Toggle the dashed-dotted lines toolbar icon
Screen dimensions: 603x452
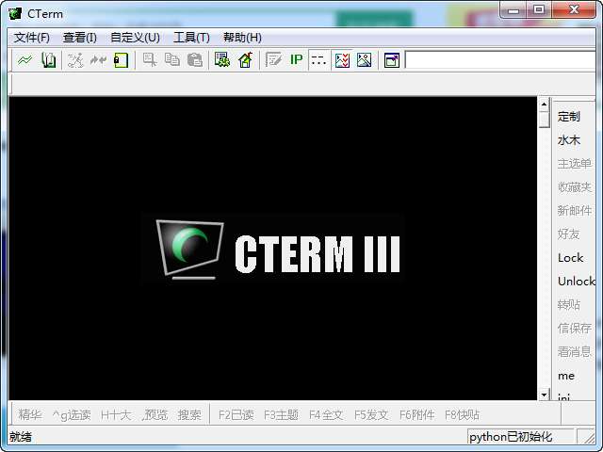pyautogui.click(x=318, y=60)
